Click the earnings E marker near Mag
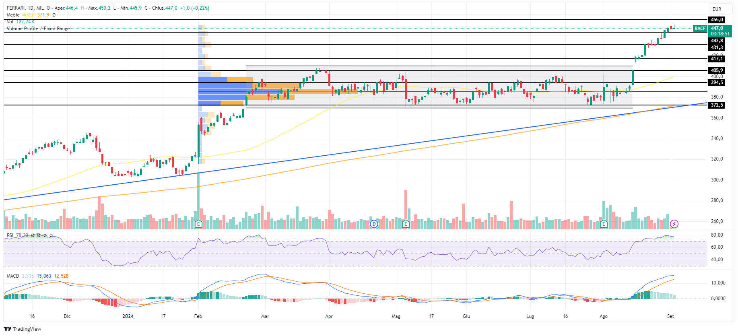 tap(406, 224)
